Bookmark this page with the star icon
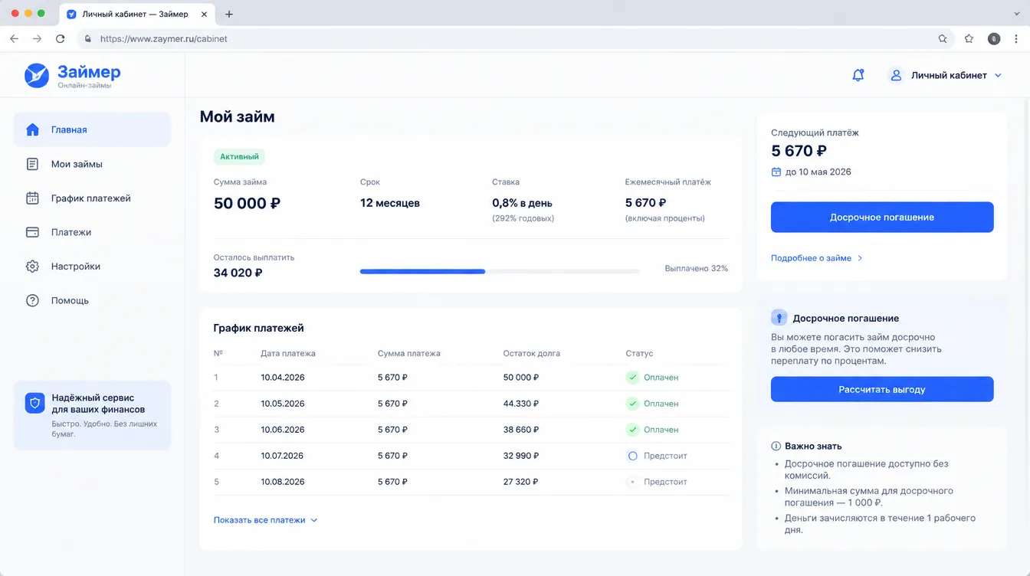 (969, 38)
